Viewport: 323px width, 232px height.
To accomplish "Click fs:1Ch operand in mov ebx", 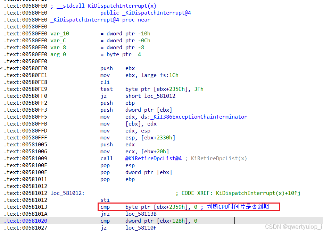I will coord(169,75).
